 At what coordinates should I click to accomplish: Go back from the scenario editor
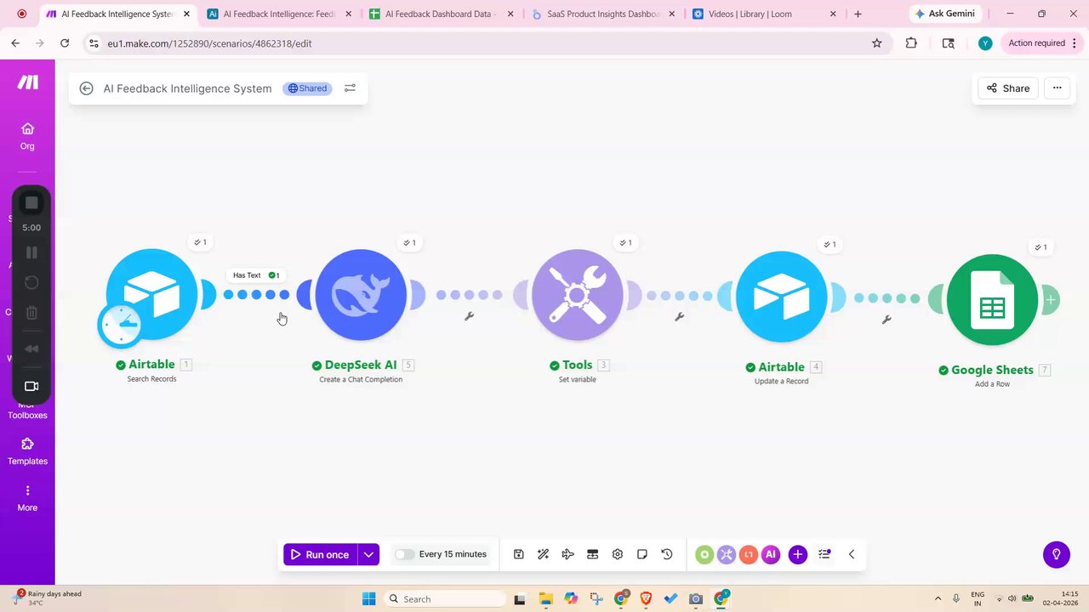pos(86,88)
